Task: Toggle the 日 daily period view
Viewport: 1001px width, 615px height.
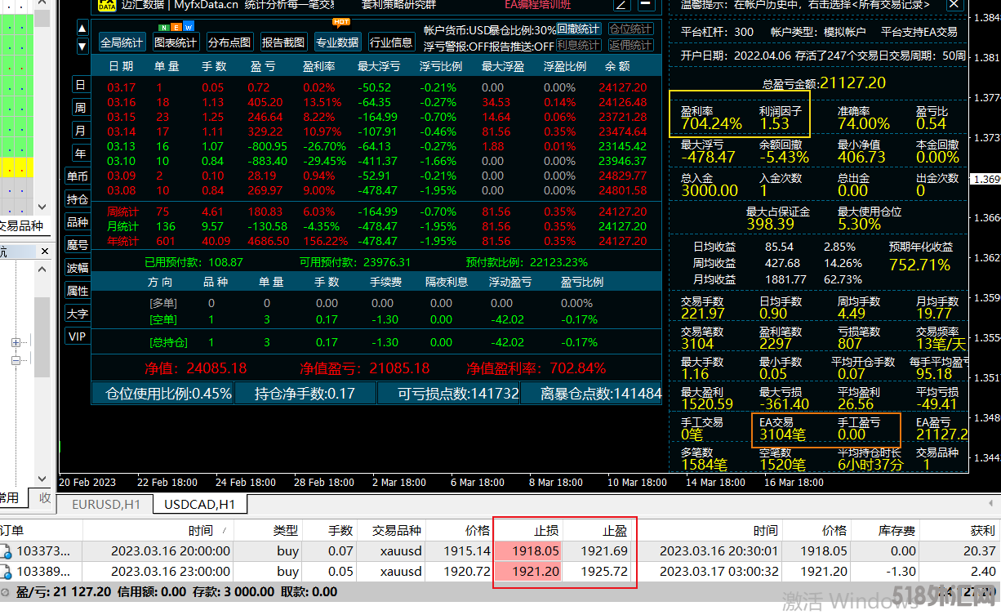Action: [80, 85]
